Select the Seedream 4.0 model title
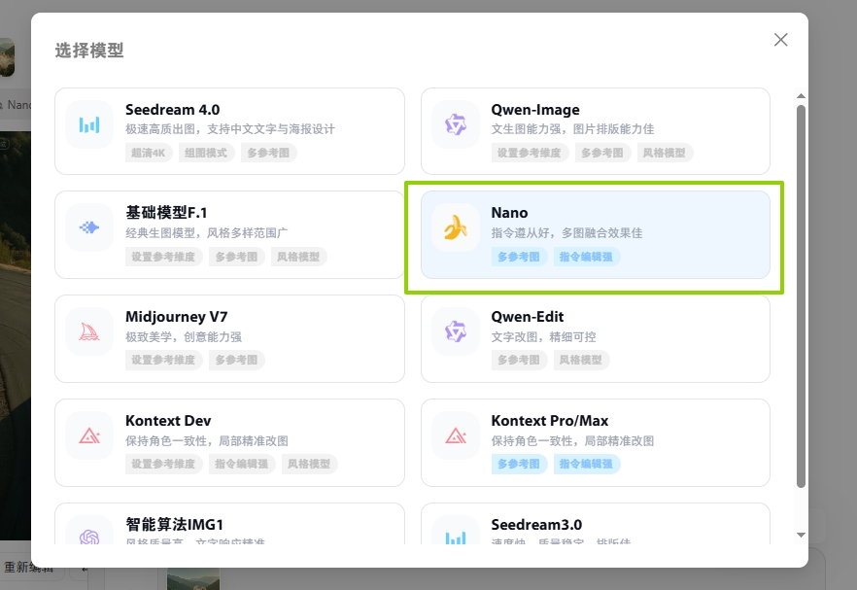The height and width of the screenshot is (590, 857). (172, 110)
